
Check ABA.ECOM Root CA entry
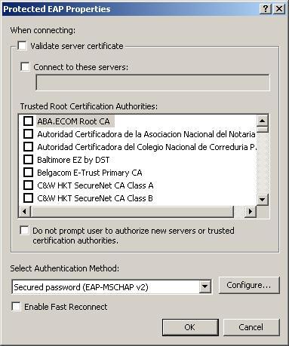coord(28,121)
